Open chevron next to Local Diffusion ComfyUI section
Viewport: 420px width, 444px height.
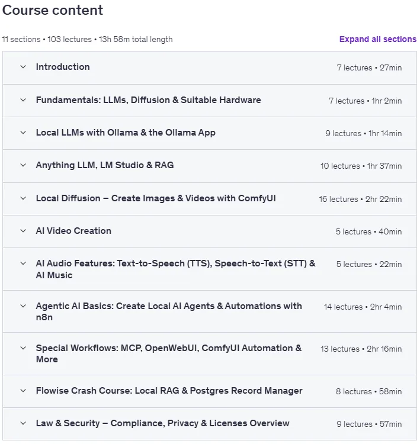(x=23, y=198)
